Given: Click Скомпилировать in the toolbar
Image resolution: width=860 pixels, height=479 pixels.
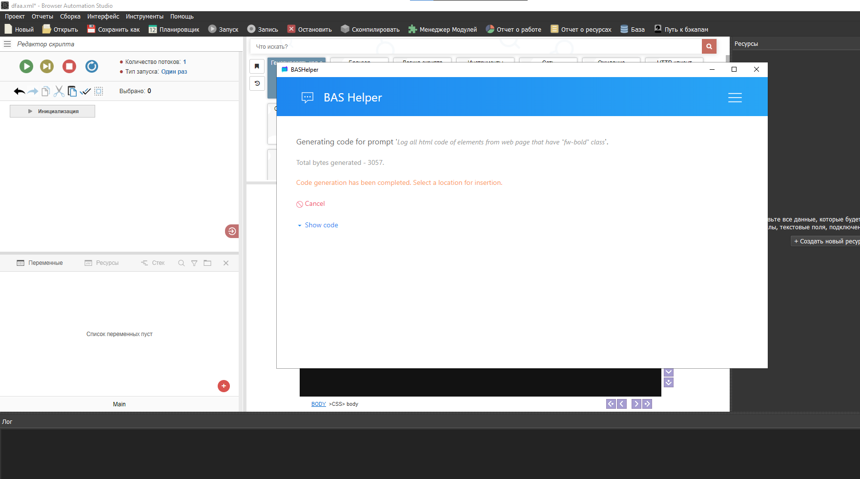Looking at the screenshot, I should (x=370, y=30).
